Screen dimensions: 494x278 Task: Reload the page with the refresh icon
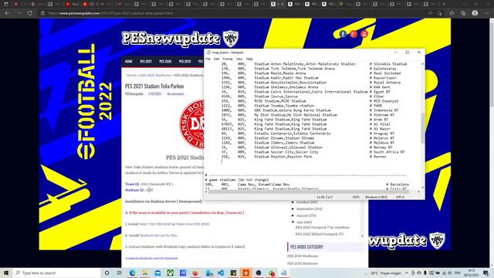29,13
